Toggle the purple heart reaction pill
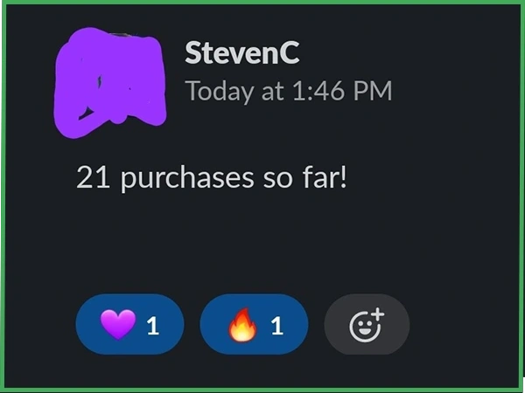This screenshot has width=525, height=393. [x=129, y=324]
